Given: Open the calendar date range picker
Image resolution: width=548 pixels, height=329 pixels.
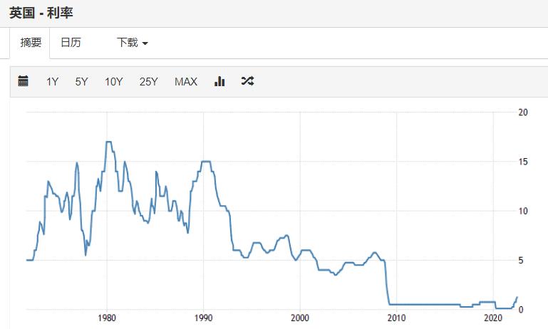Looking at the screenshot, I should tap(23, 81).
